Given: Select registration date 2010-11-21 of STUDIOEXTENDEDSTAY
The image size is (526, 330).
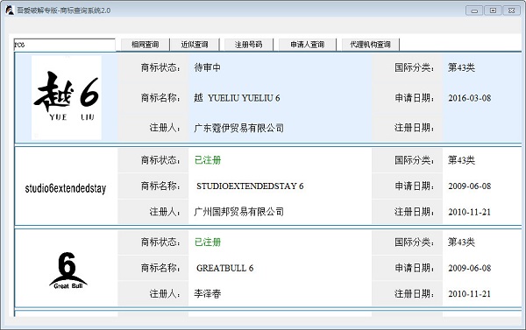Looking at the screenshot, I should [470, 212].
